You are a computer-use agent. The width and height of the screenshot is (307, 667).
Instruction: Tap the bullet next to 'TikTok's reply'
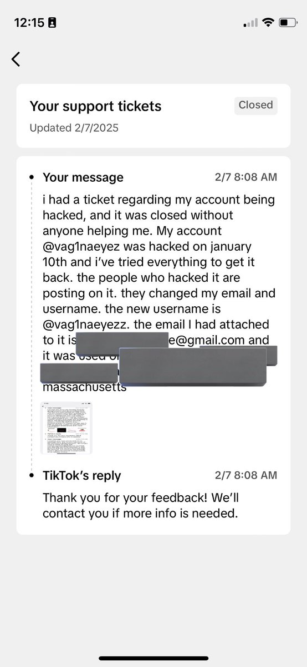pyautogui.click(x=32, y=476)
